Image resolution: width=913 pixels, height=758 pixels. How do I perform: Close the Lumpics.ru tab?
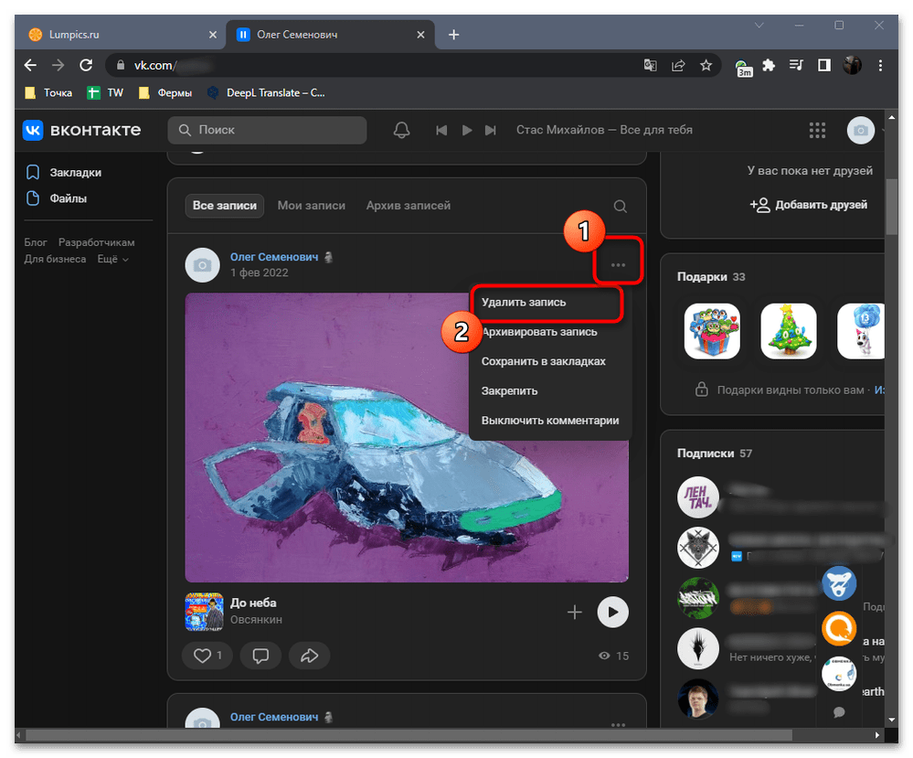213,35
